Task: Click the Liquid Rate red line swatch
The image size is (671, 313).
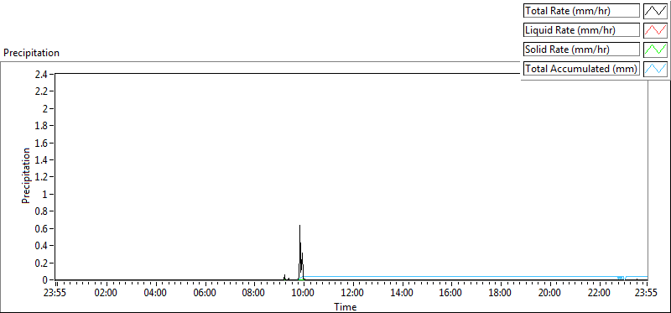Action: coord(655,30)
